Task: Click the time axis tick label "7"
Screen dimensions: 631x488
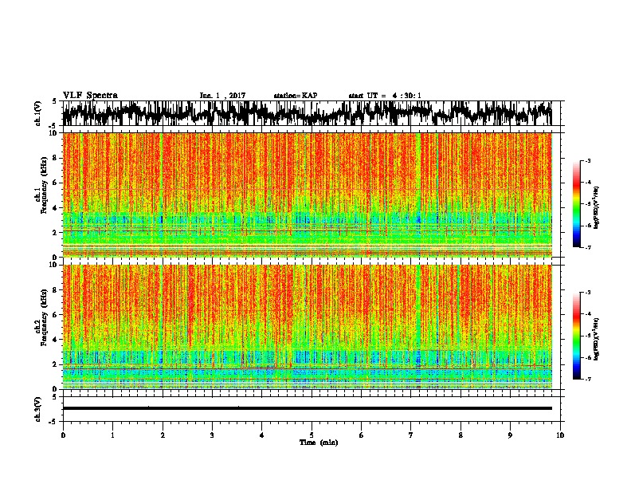Action: tap(411, 435)
